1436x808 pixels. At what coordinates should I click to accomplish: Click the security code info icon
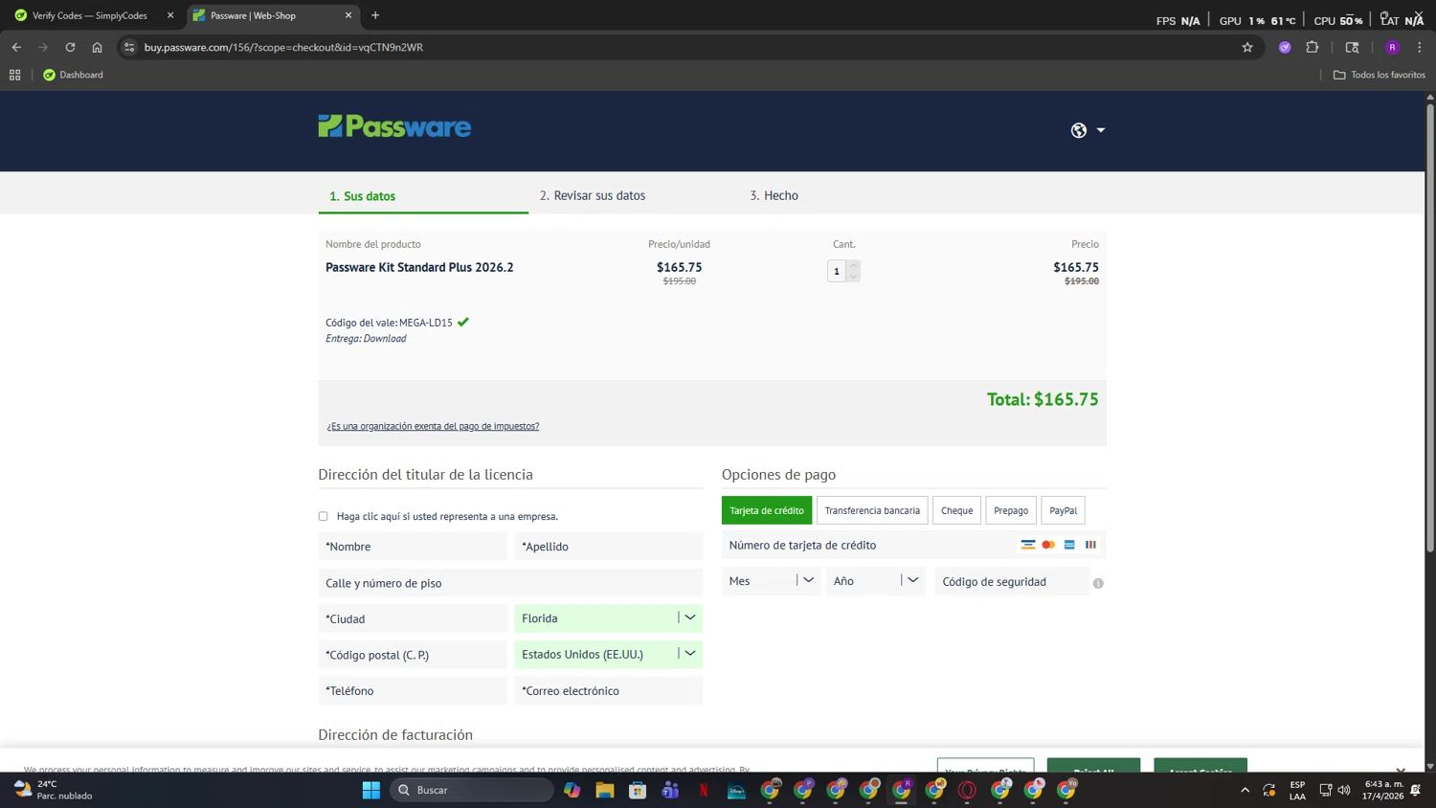coord(1098,583)
